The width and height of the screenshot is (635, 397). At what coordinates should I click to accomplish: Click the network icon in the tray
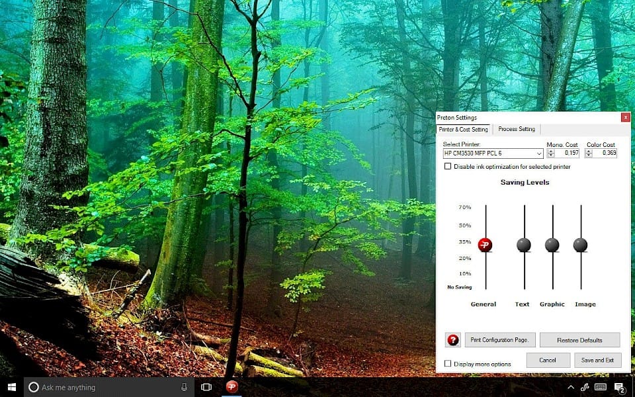(585, 387)
